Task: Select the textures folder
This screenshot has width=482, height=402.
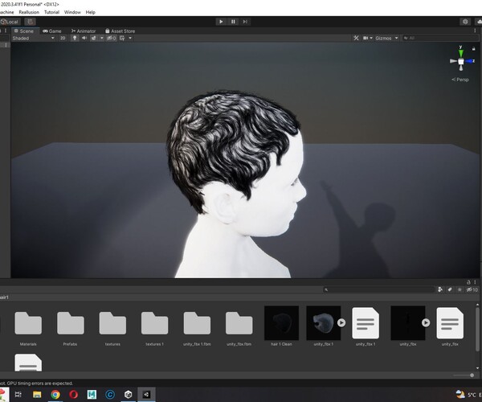Action: click(x=112, y=323)
